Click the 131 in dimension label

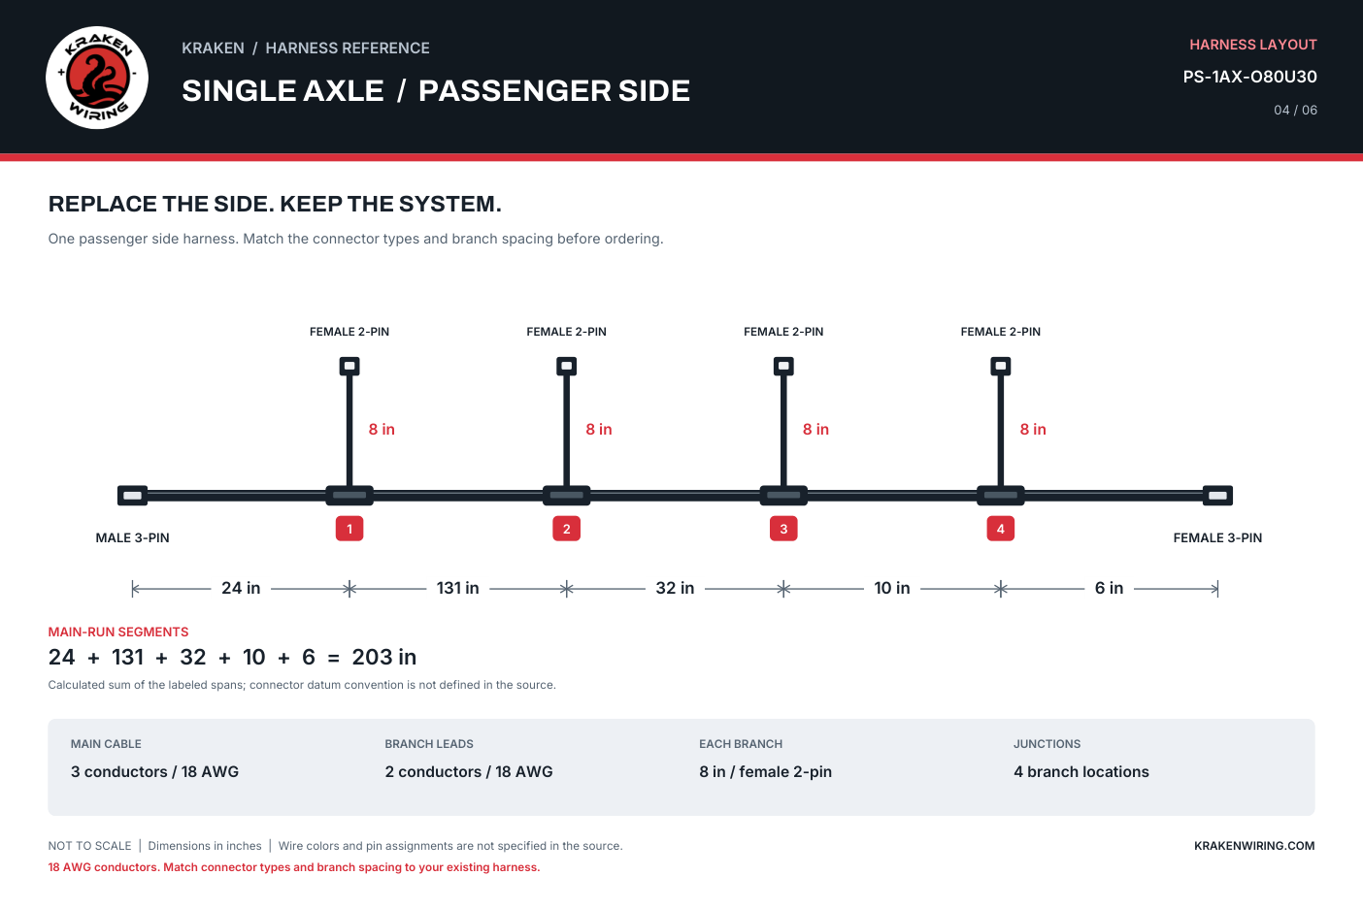(458, 588)
